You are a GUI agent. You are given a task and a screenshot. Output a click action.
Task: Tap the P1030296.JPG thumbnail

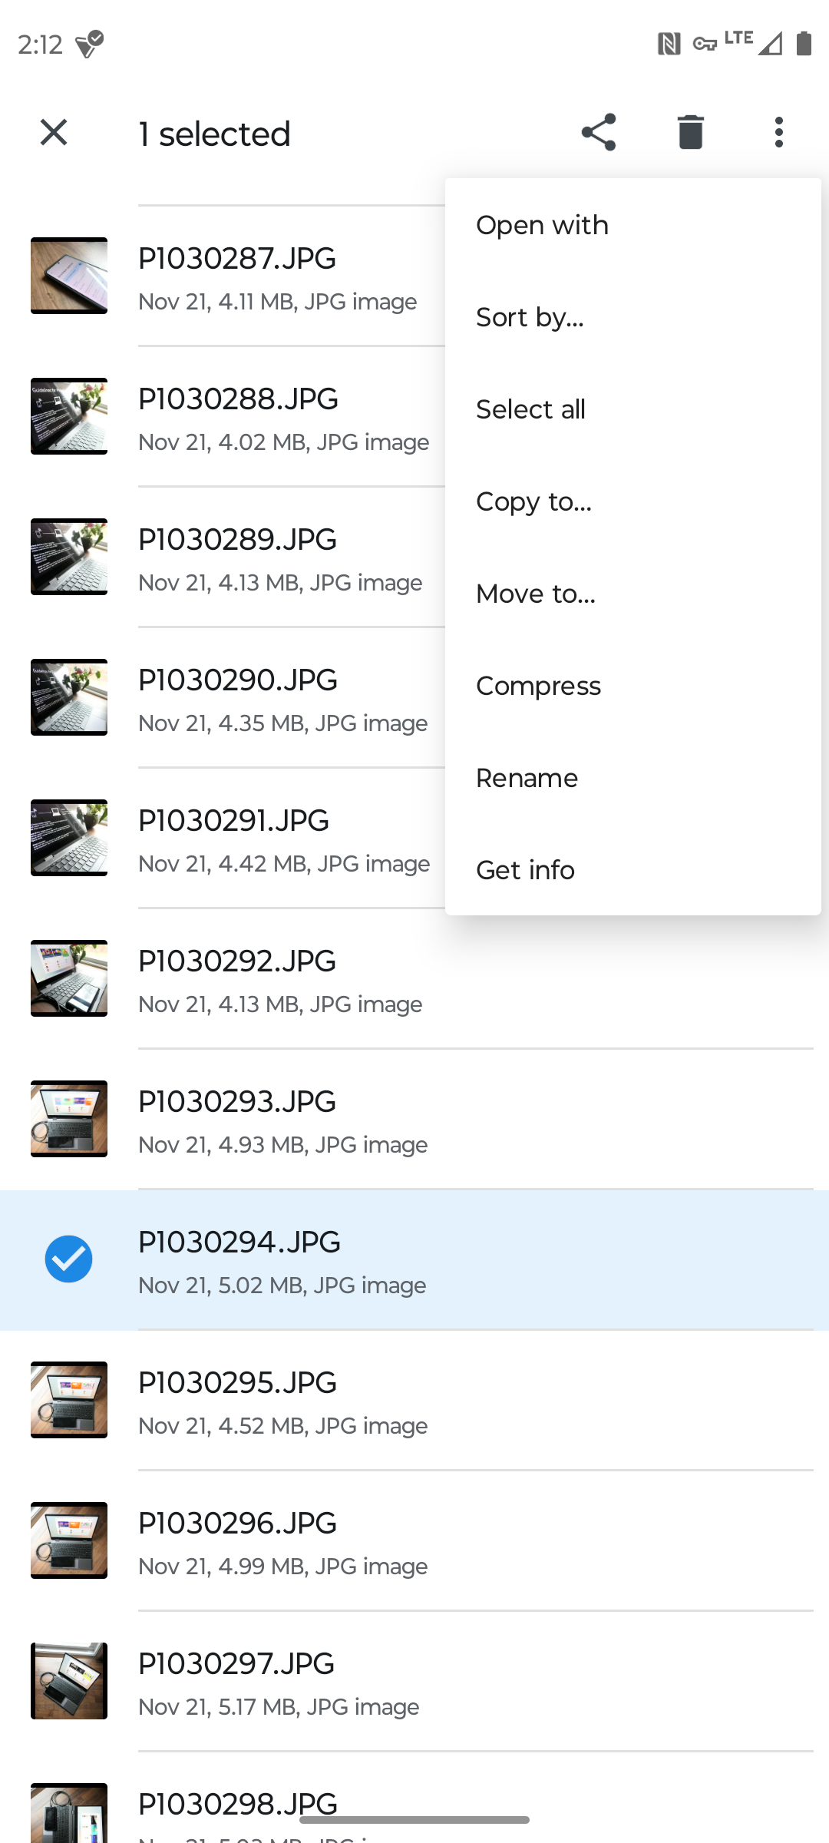pos(69,1540)
